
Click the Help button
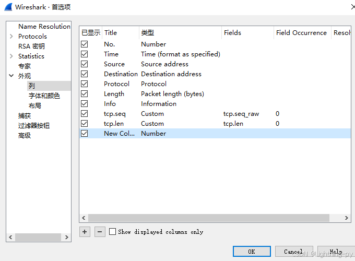tap(336, 252)
